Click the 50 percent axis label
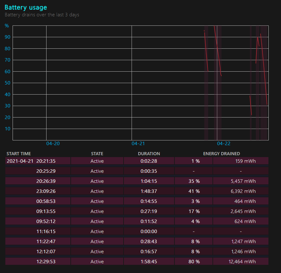281x273 pixels. click(8, 83)
